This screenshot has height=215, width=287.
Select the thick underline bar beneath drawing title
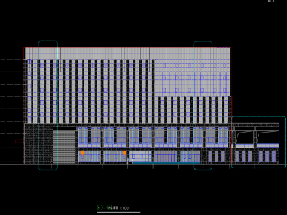(119, 213)
